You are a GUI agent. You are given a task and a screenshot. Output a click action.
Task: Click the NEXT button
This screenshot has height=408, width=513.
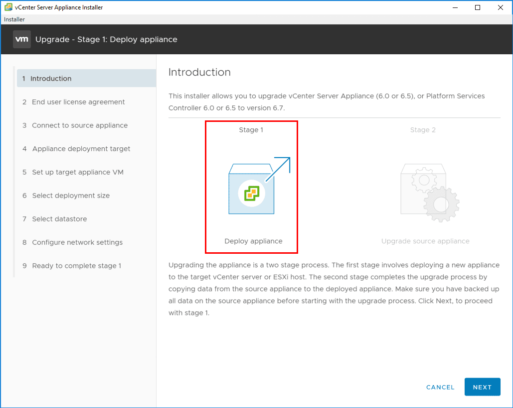[x=482, y=387]
